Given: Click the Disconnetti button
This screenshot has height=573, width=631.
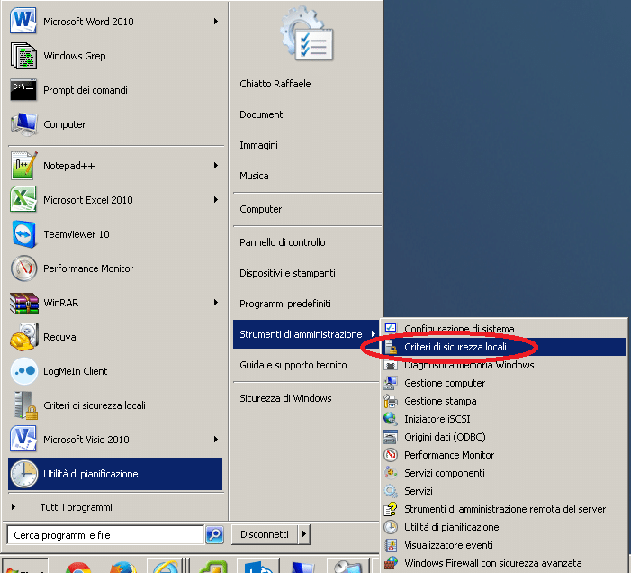Looking at the screenshot, I should [265, 534].
